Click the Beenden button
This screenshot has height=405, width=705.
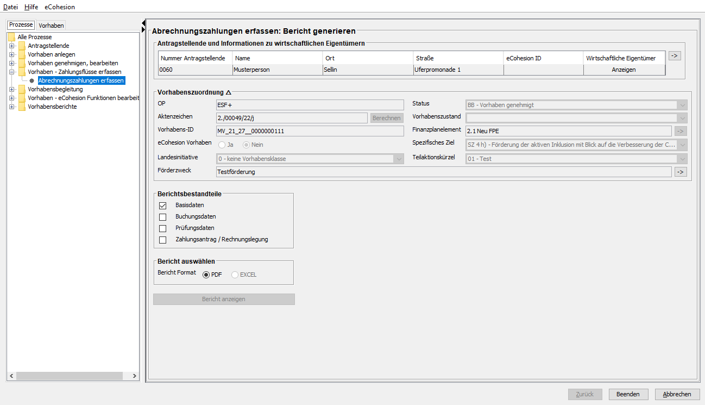(628, 394)
